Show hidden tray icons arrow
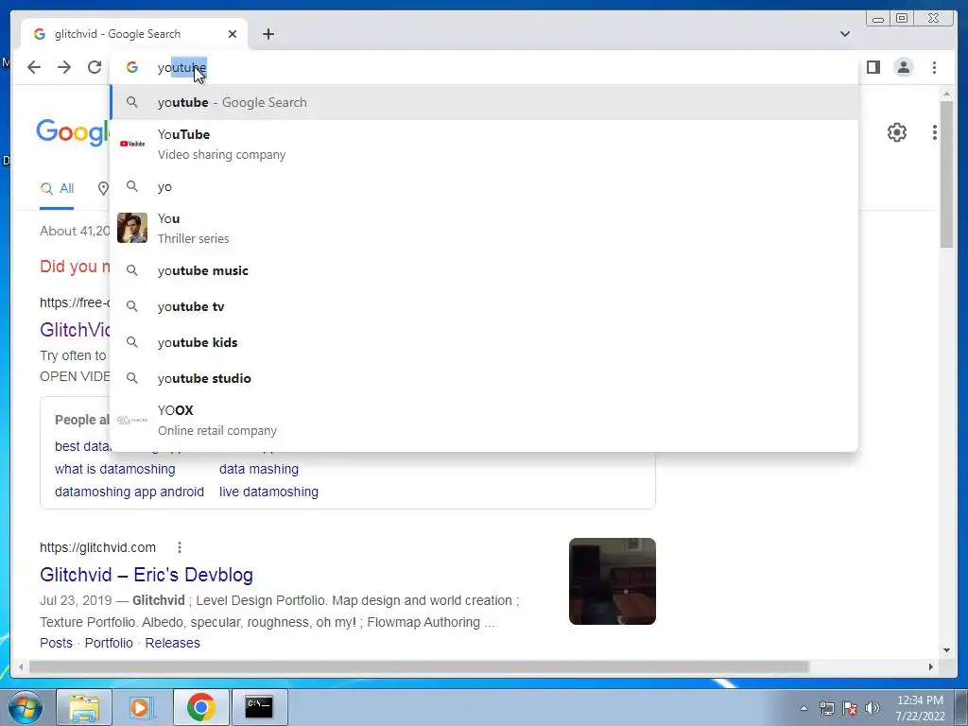Image resolution: width=968 pixels, height=726 pixels. pos(804,708)
